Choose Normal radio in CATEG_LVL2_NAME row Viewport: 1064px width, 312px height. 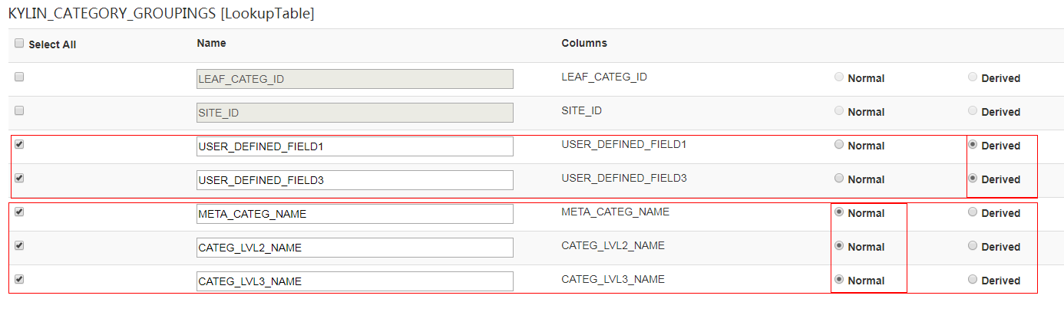[x=839, y=246]
